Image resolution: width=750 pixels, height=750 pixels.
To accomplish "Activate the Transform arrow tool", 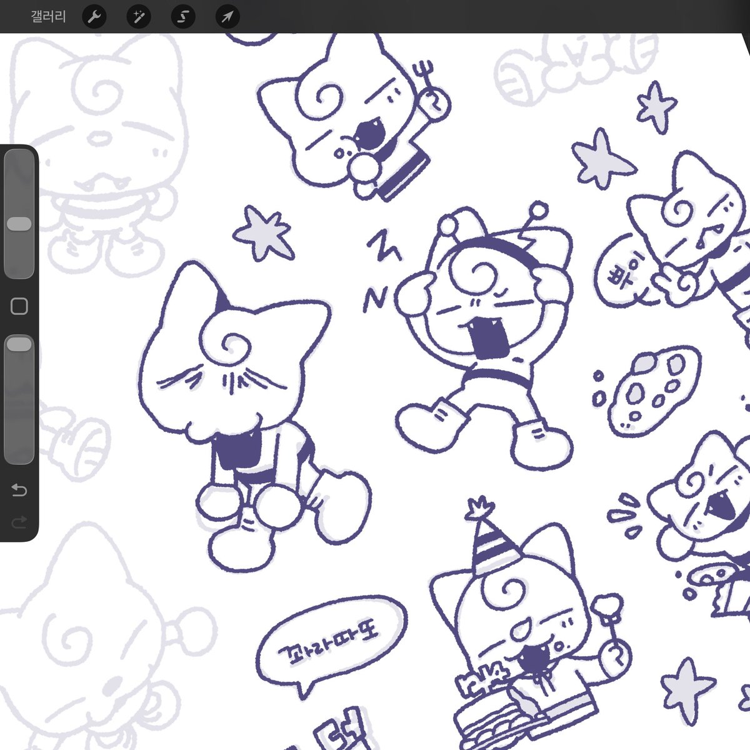I will (227, 17).
